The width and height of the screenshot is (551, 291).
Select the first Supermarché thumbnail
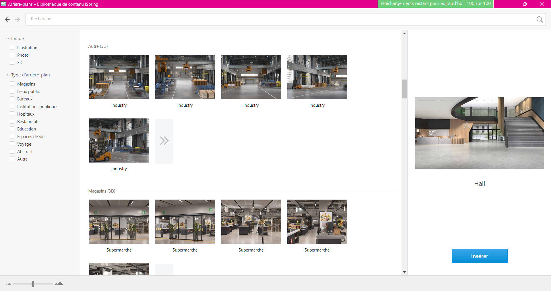click(119, 222)
